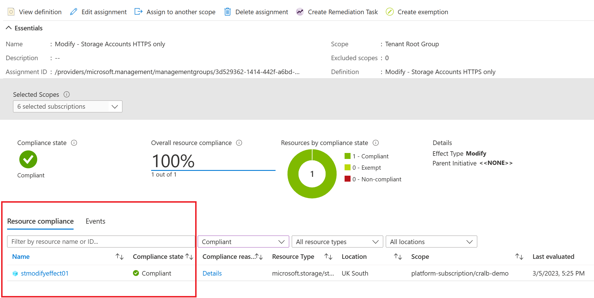Click the yellow-green Exempt legend swatch
The width and height of the screenshot is (594, 298).
click(347, 167)
